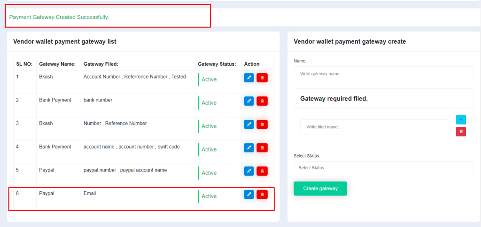This screenshot has height=227, width=481.
Task: Click Bank Payment name in row 4
Action: 55,147
